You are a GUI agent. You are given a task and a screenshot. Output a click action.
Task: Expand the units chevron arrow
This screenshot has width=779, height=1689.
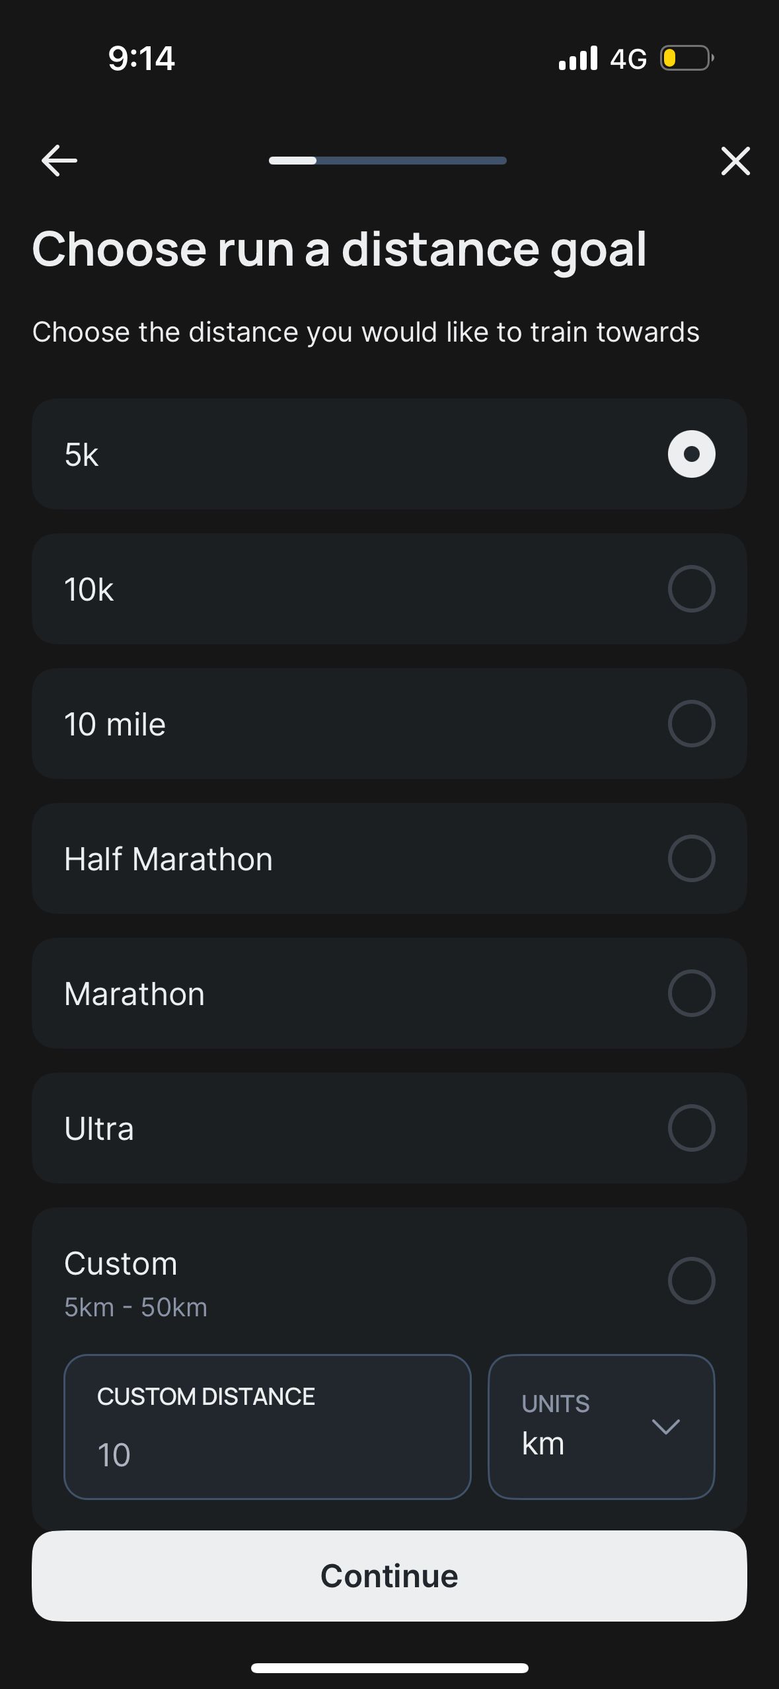coord(665,1427)
